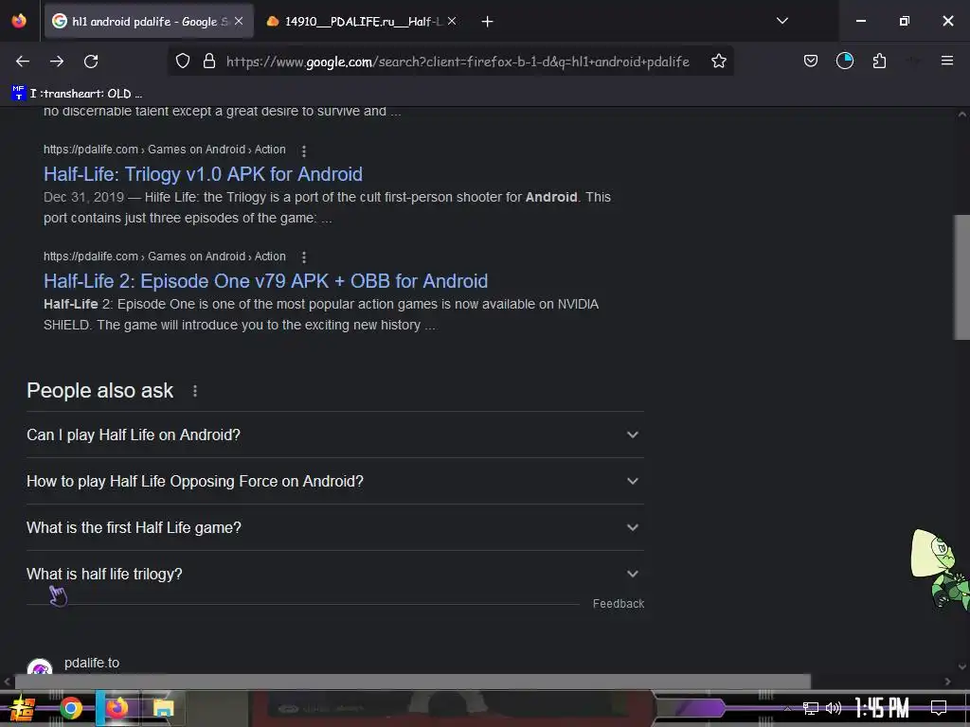The image size is (970, 727).
Task: Click the scroll right arrow on horizontal scrollbar
Action: click(x=947, y=682)
